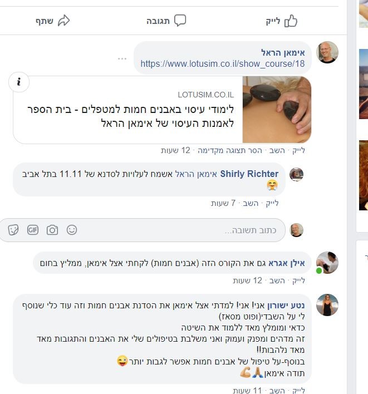The width and height of the screenshot is (368, 394).
Task: Reply to אילן אגרא's comment via השב
Action: tap(277, 280)
